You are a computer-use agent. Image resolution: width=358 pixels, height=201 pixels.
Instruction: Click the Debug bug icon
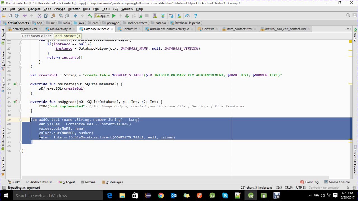point(127,16)
